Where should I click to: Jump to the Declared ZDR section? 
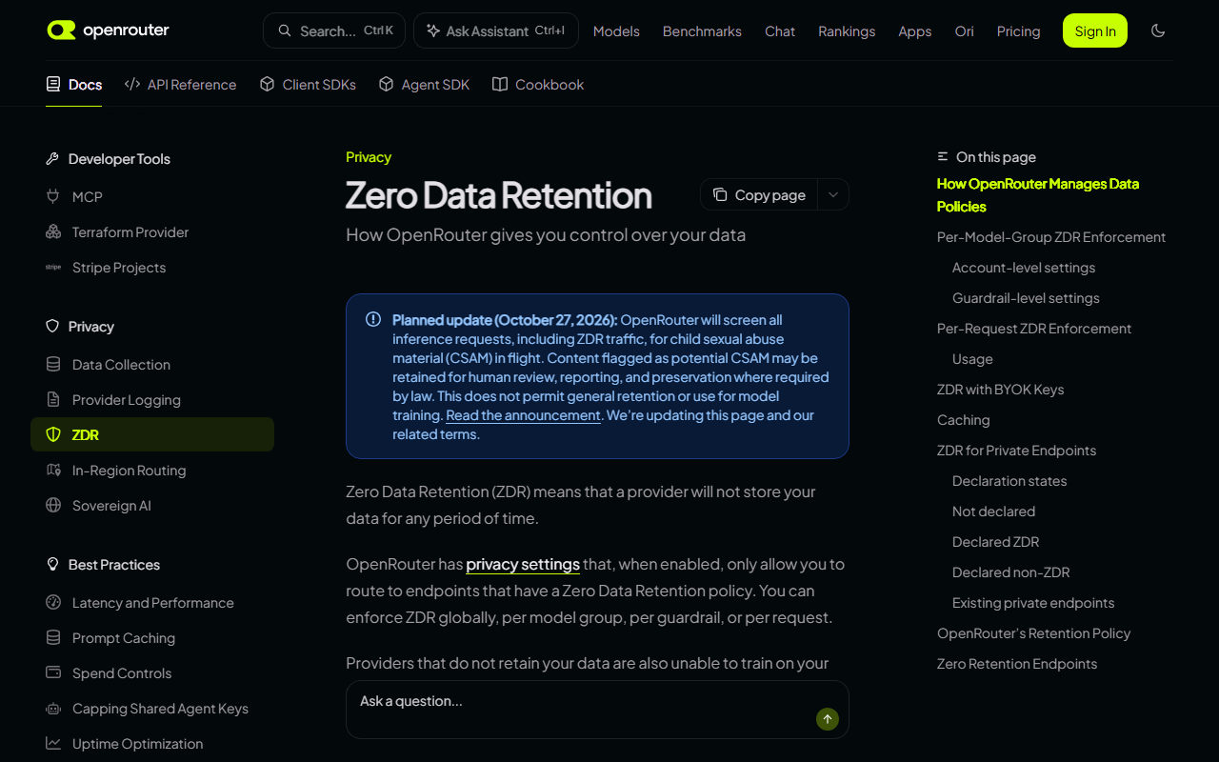coord(996,542)
